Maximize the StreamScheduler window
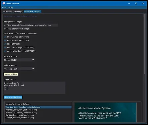The image size is (148, 125). click(136, 3)
